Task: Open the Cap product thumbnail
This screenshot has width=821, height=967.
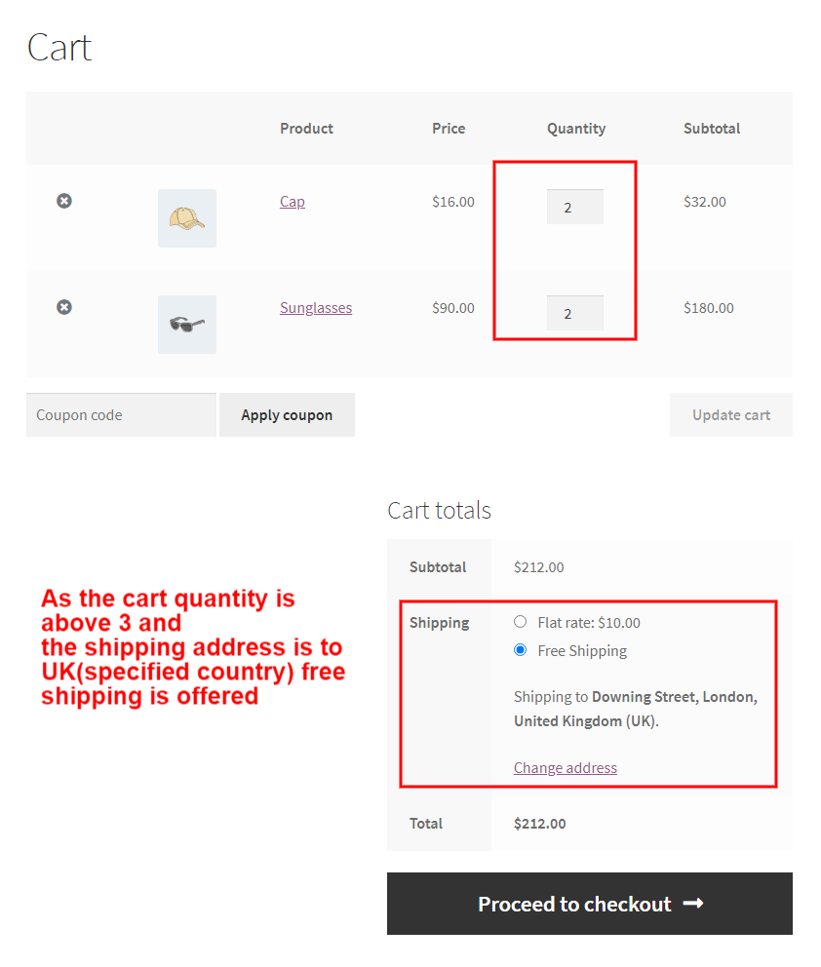Action: (187, 218)
